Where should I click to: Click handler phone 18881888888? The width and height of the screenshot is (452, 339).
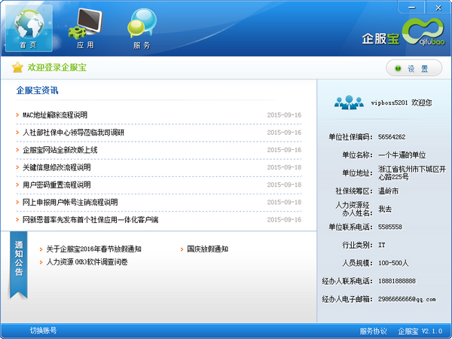coord(397,281)
